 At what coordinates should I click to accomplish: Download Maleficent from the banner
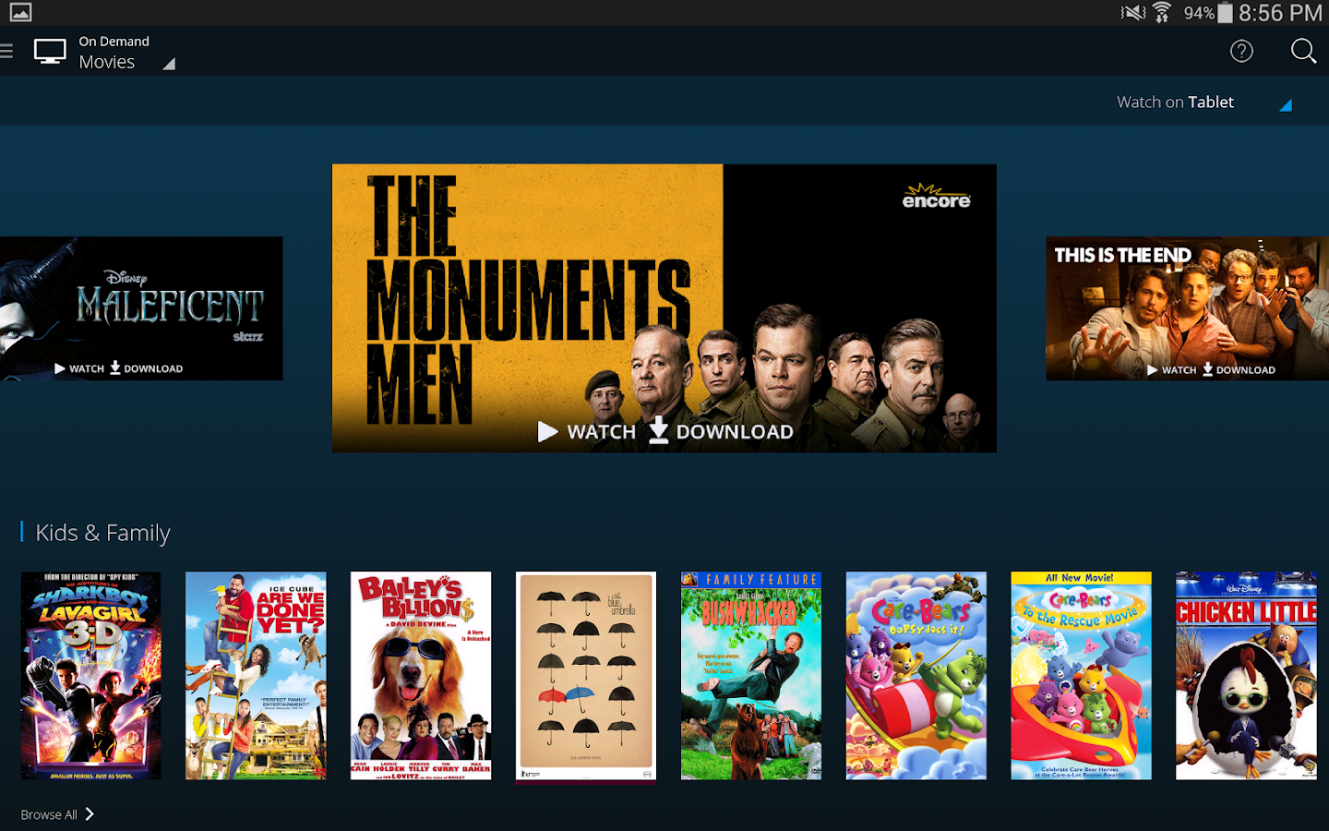[x=146, y=367]
